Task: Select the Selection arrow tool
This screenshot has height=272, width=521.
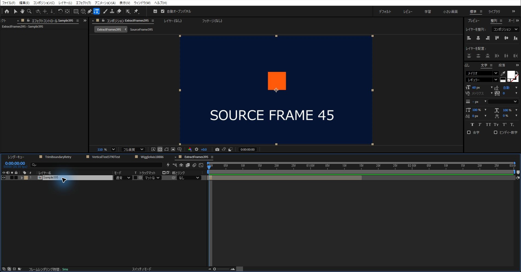Action: (x=16, y=11)
